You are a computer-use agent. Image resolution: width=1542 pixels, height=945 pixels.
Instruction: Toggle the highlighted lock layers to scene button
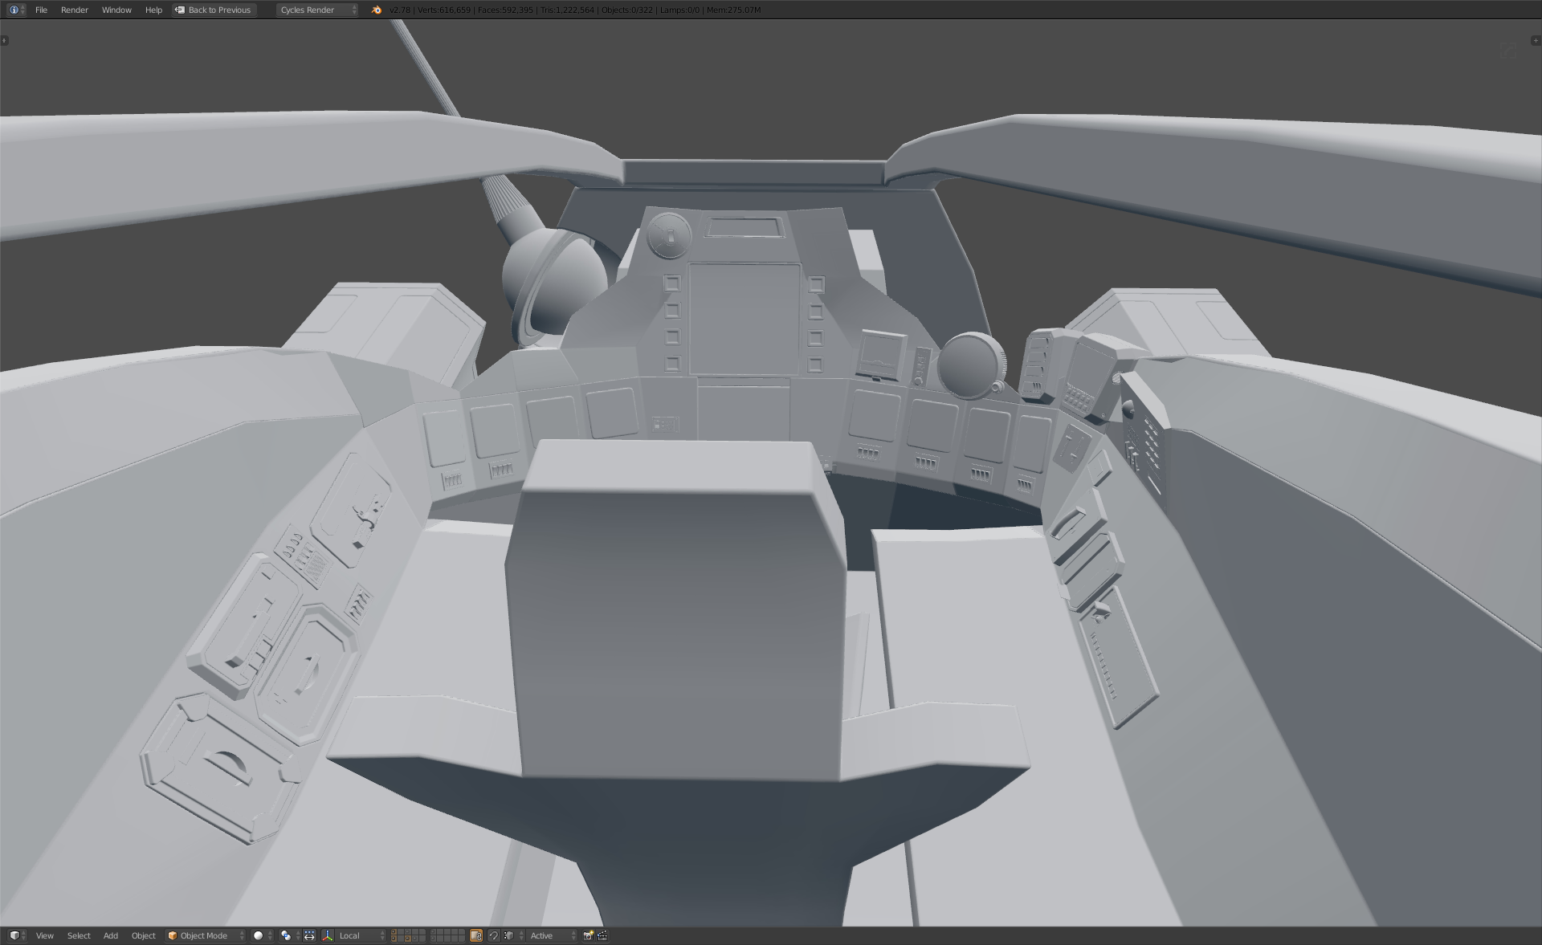click(476, 935)
